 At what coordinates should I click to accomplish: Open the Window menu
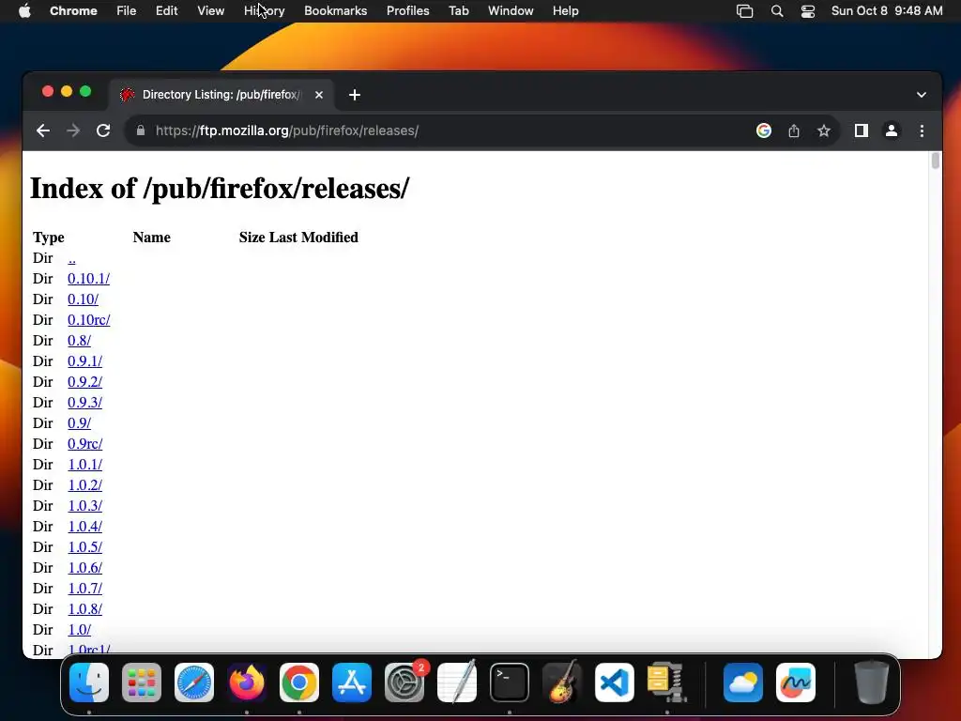[x=511, y=11]
